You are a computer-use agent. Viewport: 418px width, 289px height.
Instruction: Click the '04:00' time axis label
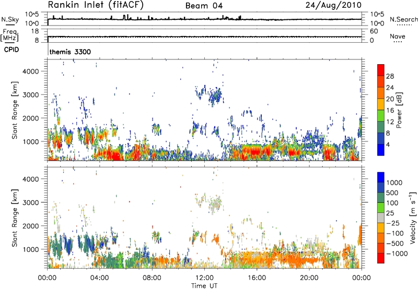click(100, 278)
